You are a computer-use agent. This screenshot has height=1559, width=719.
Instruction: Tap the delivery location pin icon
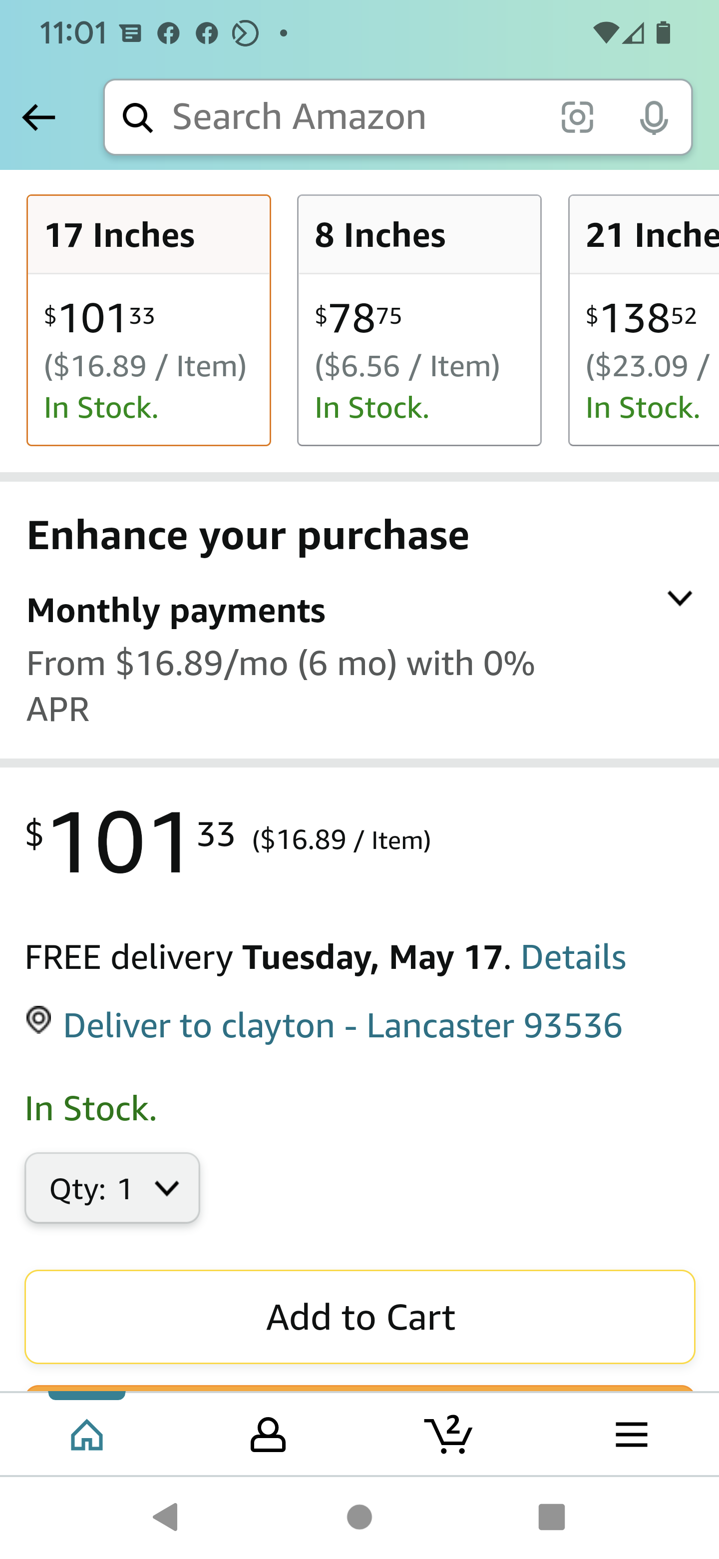pos(39,1020)
